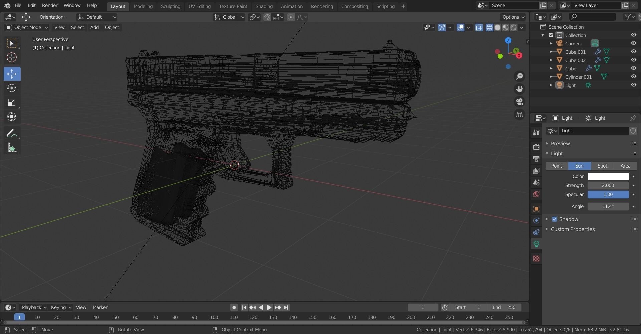Open Object Constraint properties tab
Viewport: 641px width, 334px height.
click(536, 232)
